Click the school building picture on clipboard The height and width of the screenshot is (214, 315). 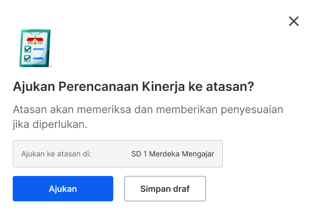pos(35,40)
